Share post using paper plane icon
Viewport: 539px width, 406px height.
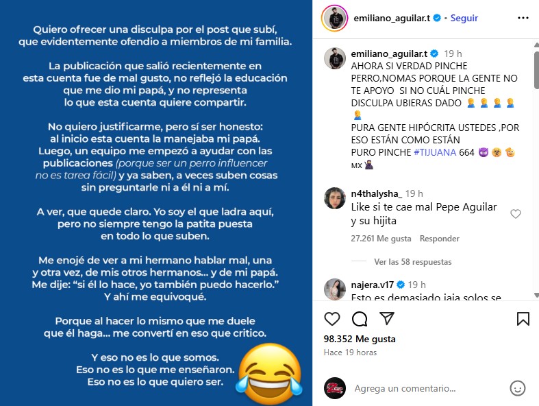[x=387, y=318]
